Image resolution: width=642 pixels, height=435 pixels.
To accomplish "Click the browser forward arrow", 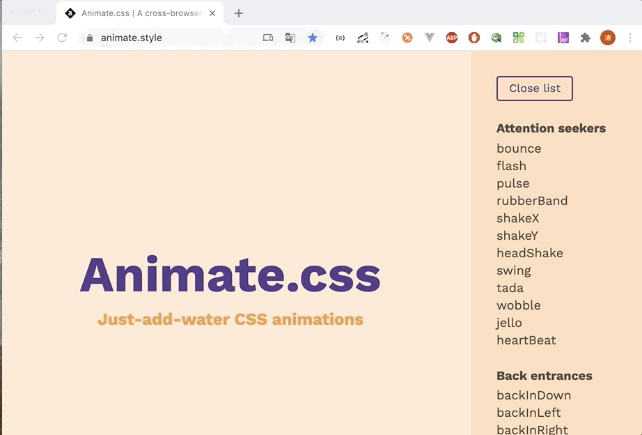I will 40,38.
